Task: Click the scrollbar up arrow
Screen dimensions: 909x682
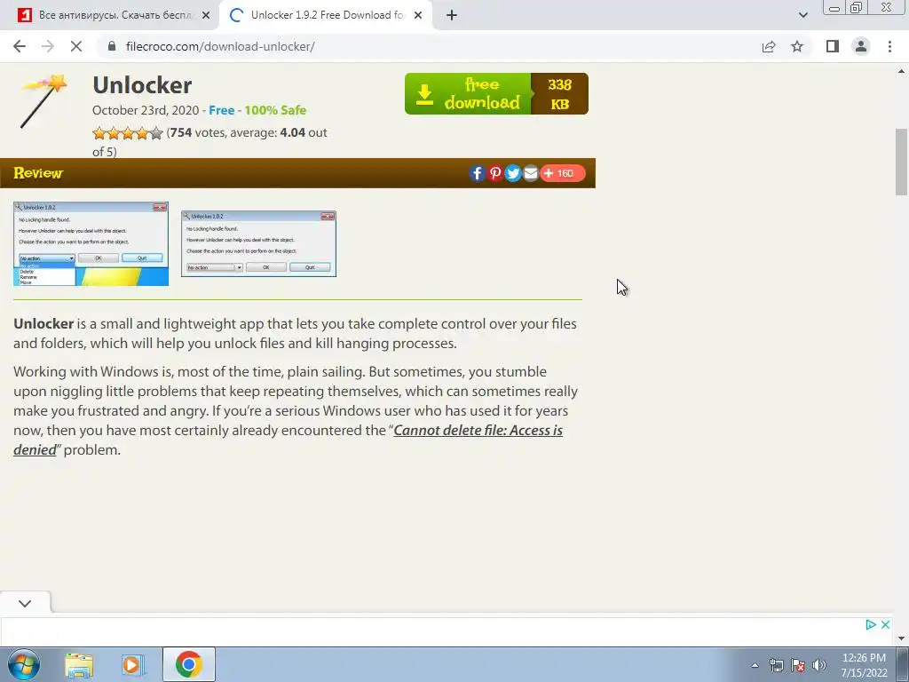Action: tap(902, 71)
